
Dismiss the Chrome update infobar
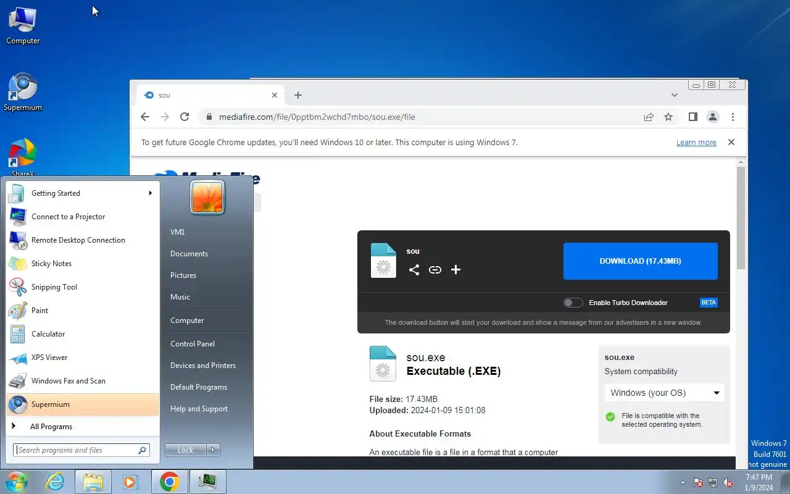[731, 142]
